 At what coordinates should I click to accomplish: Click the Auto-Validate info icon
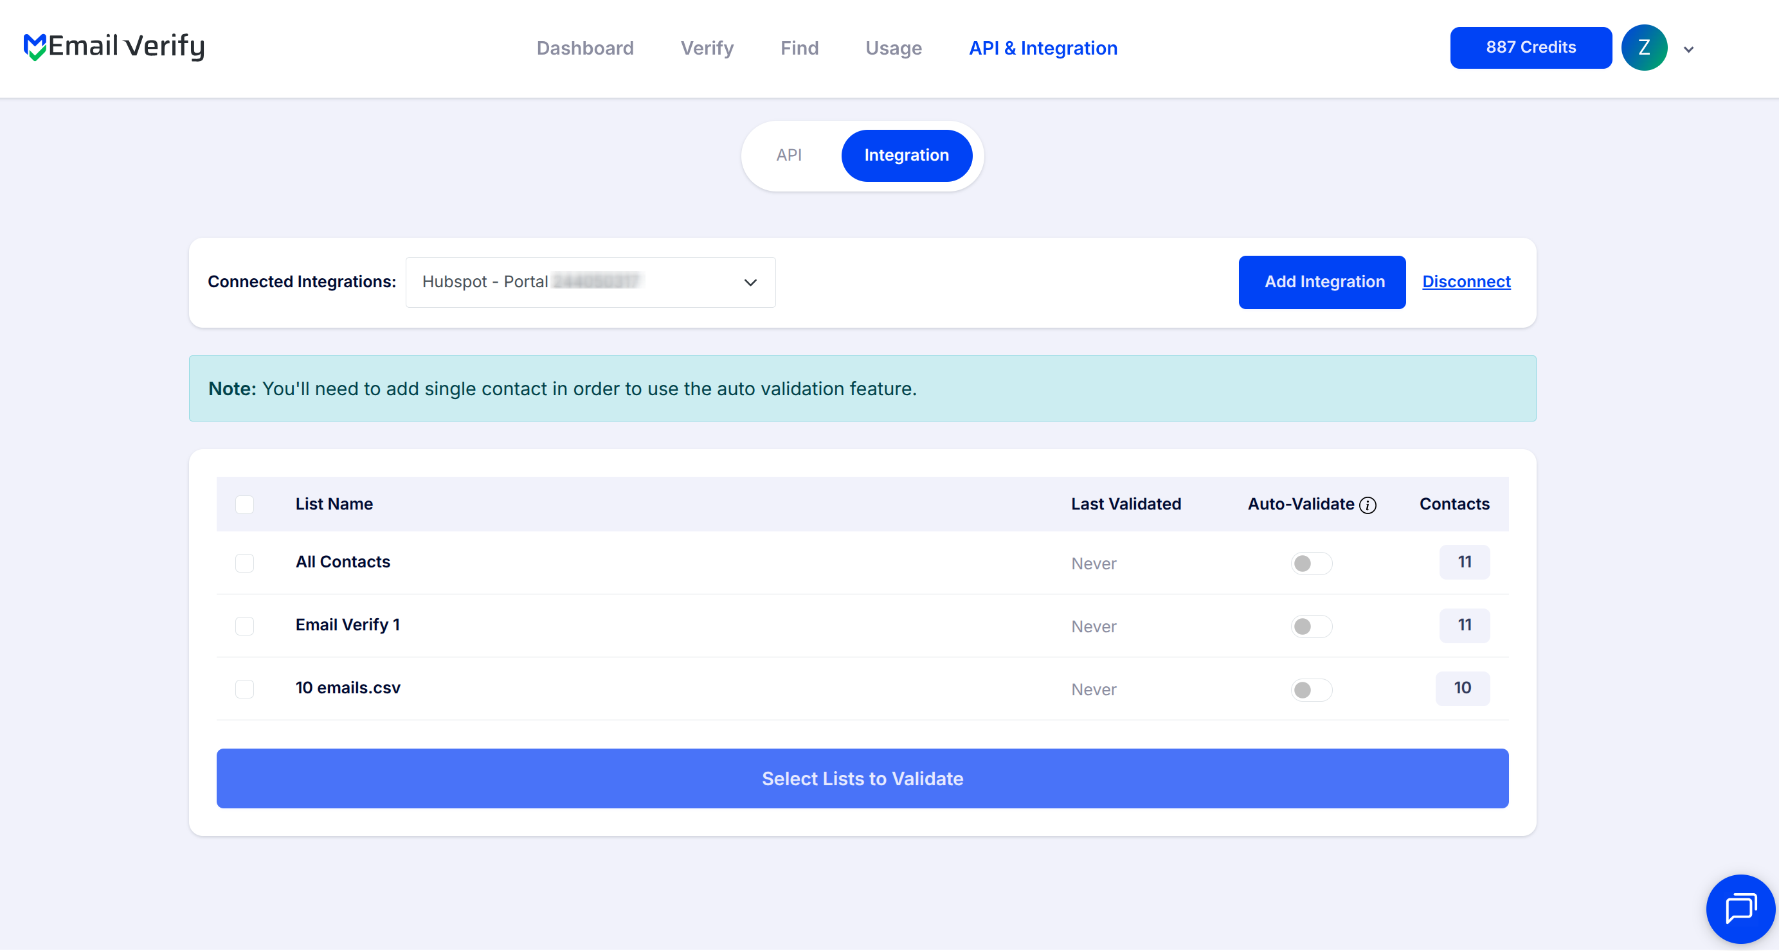coord(1368,505)
